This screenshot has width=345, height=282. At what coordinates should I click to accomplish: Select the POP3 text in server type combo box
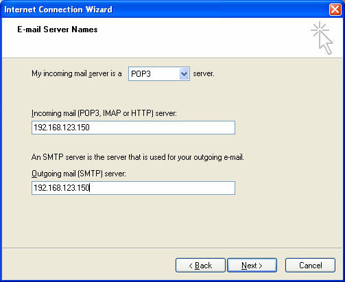[141, 74]
